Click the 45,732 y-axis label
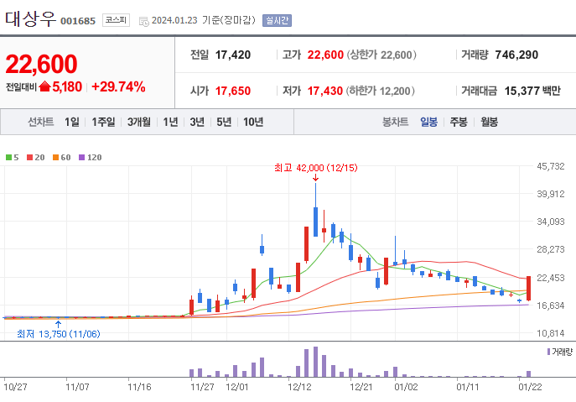576x402 pixels. (551, 166)
